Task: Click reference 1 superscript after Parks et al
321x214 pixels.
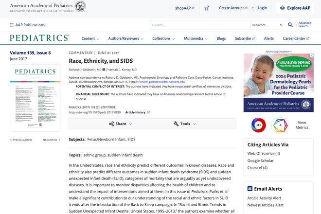Action: point(229,191)
